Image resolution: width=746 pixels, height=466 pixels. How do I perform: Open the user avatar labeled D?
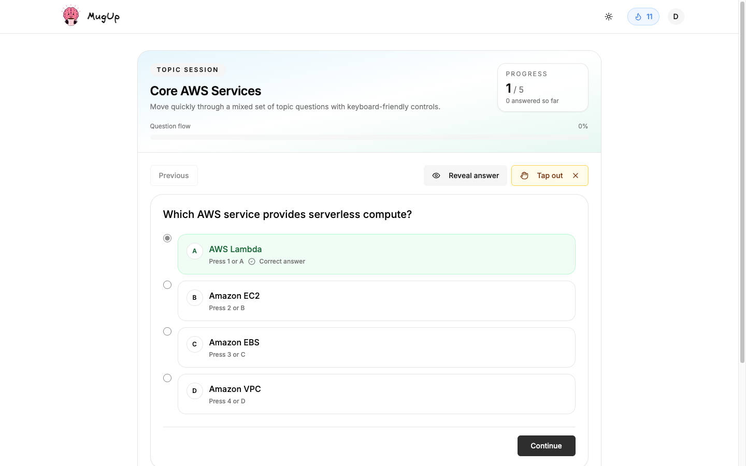coord(676,17)
